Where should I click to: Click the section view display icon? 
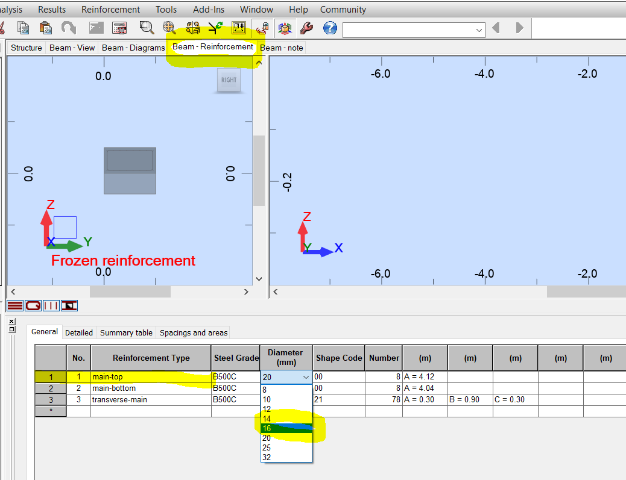(69, 305)
